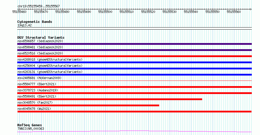The image size is (260, 135).
Task: Click nsv5584777 (Ebert2021) label
Action: 37,84
